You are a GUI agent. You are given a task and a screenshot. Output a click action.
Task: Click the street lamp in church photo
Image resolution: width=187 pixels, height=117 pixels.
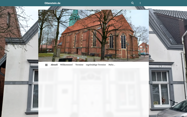127,51
